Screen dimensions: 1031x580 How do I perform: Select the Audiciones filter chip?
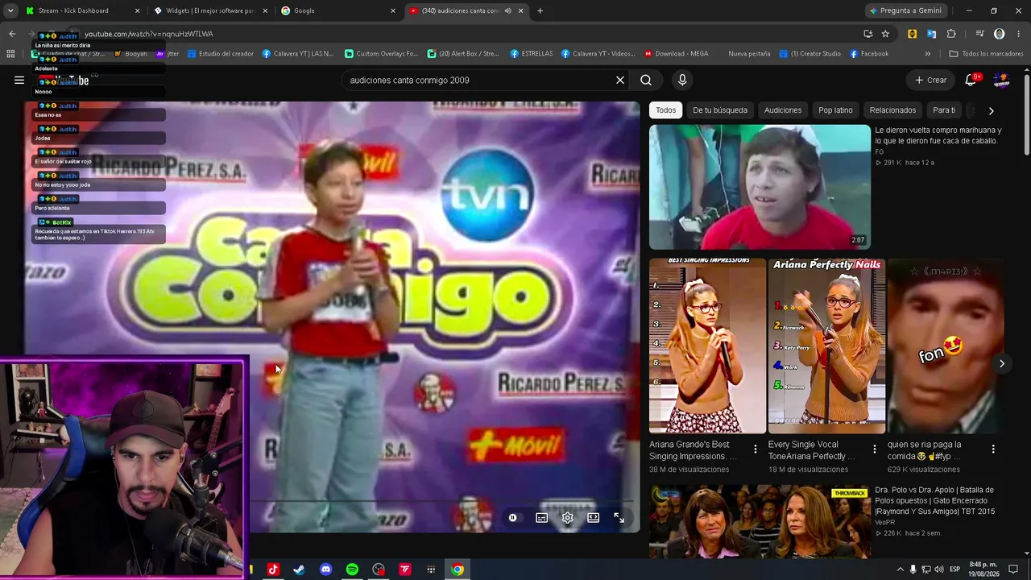[783, 110]
